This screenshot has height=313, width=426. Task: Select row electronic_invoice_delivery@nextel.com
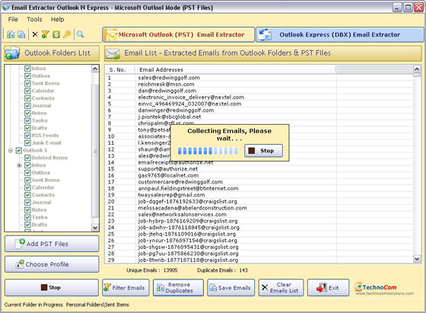tap(259, 97)
